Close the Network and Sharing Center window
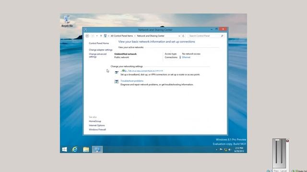 223,29
